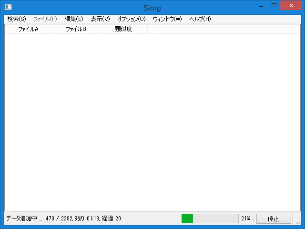305x229 pixels.
Task: Maximize the Simg window
Action: click(274, 6)
